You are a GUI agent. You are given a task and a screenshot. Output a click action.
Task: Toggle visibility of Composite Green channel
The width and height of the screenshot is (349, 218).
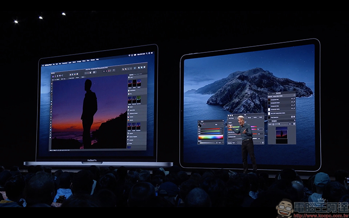(292, 102)
